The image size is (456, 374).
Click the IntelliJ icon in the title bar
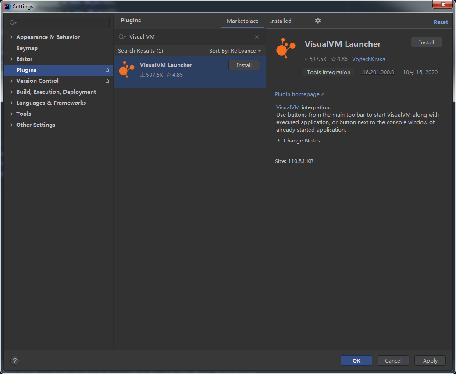tap(7, 6)
